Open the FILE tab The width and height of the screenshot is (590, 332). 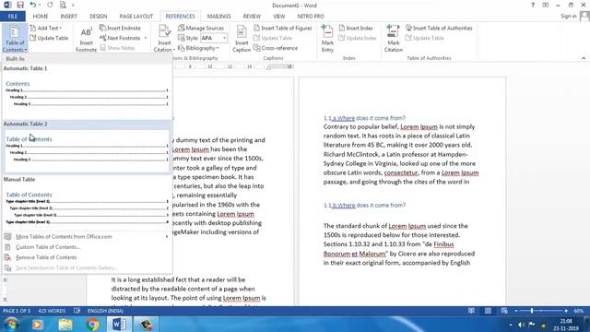[x=13, y=17]
